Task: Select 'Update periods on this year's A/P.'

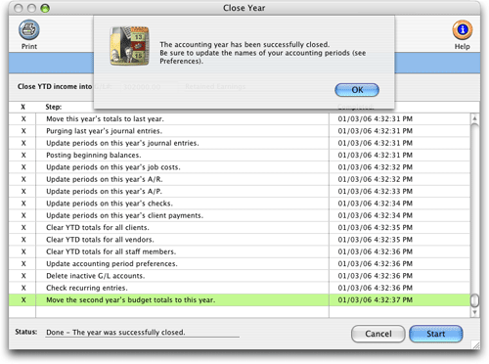Action: coord(240,192)
